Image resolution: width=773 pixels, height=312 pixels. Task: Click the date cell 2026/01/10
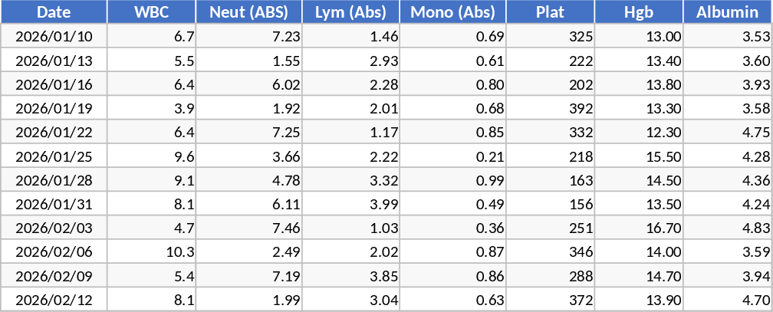tap(54, 36)
